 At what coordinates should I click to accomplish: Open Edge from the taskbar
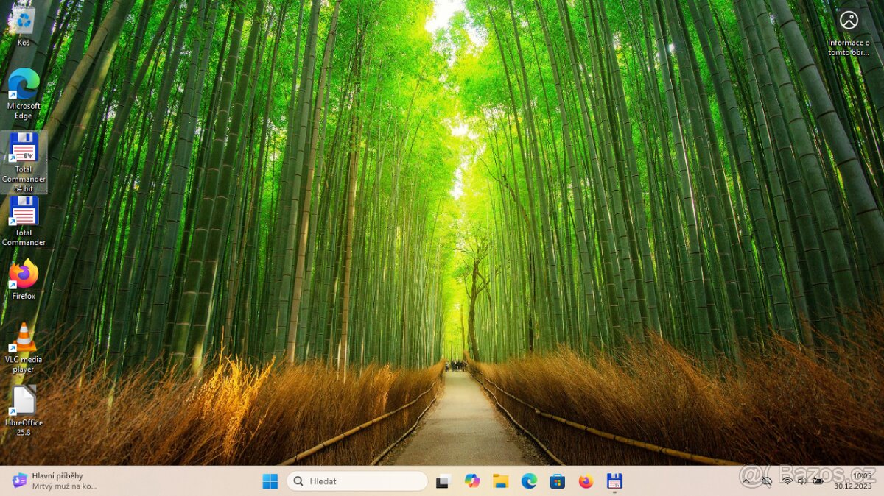[x=530, y=481]
